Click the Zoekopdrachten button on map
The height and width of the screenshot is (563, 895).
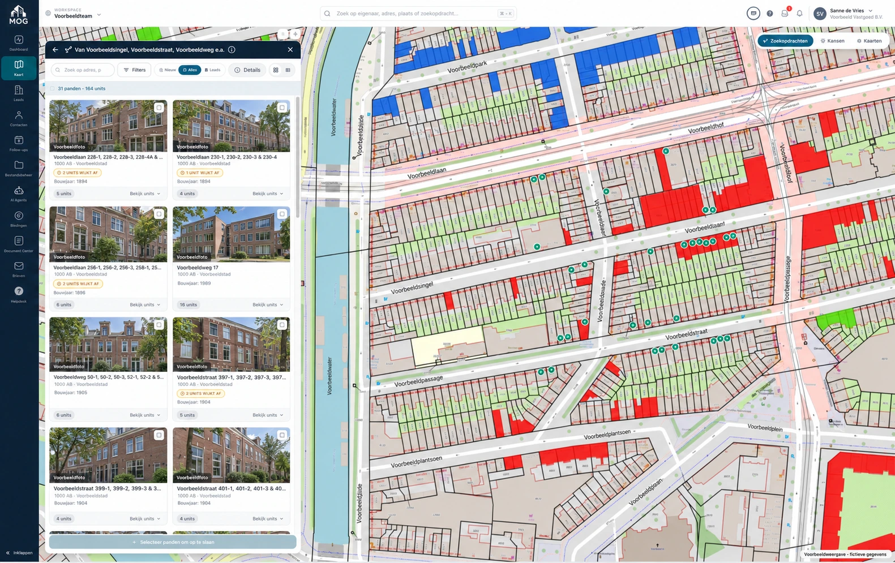(785, 41)
